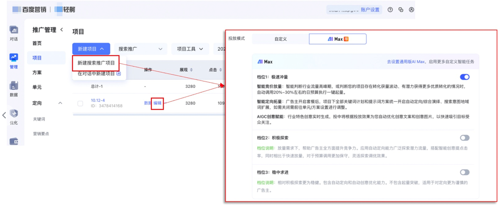
Task: Open the wallet icon at sidebar bottom
Action: coord(14,141)
